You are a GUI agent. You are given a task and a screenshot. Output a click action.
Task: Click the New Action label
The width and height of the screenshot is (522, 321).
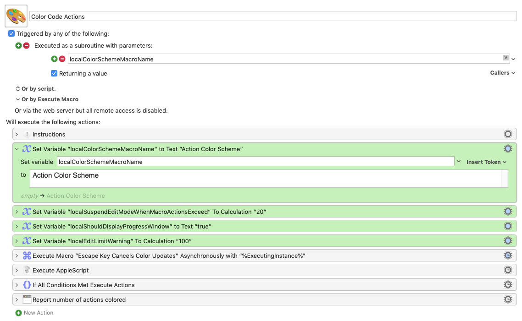point(39,313)
